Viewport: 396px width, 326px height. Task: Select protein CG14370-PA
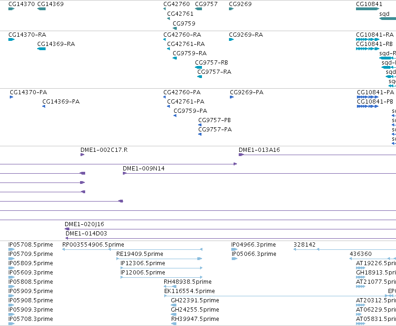click(28, 92)
